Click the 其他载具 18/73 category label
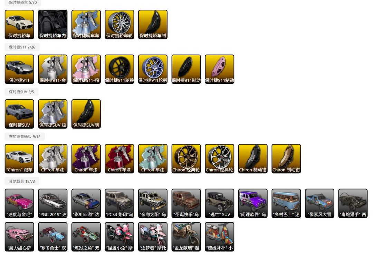373x256 pixels. point(22,181)
